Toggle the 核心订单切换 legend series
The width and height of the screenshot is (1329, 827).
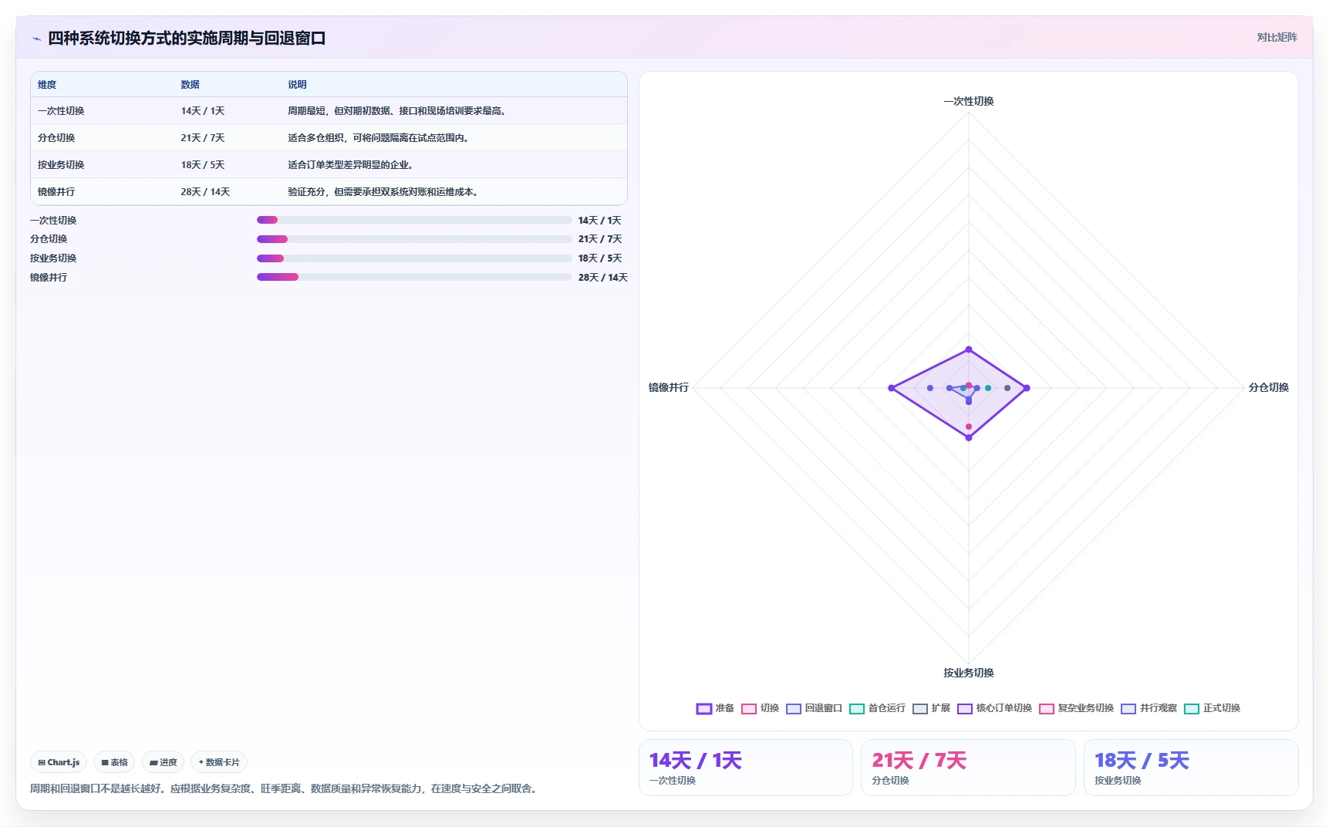tap(994, 708)
